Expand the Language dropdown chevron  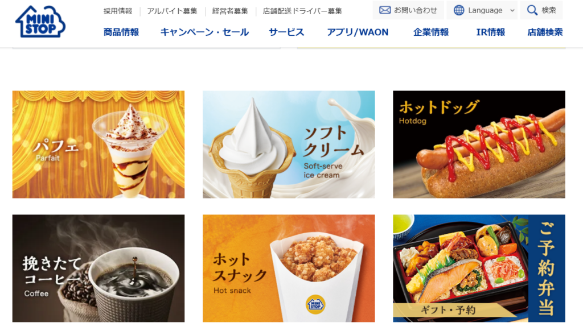click(x=512, y=10)
